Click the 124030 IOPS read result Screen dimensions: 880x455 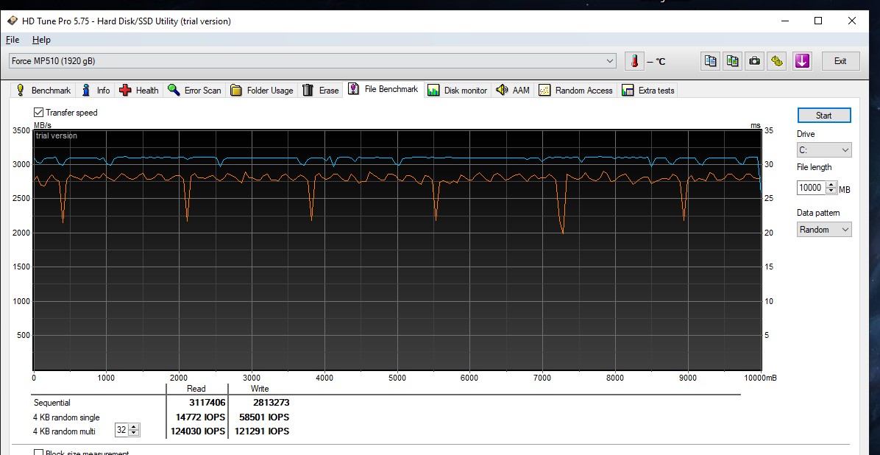click(197, 431)
